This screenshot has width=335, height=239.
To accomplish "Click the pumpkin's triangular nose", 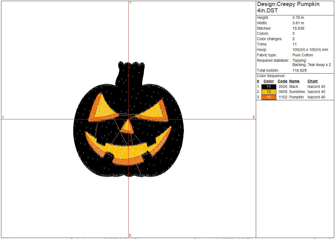I will [127, 127].
